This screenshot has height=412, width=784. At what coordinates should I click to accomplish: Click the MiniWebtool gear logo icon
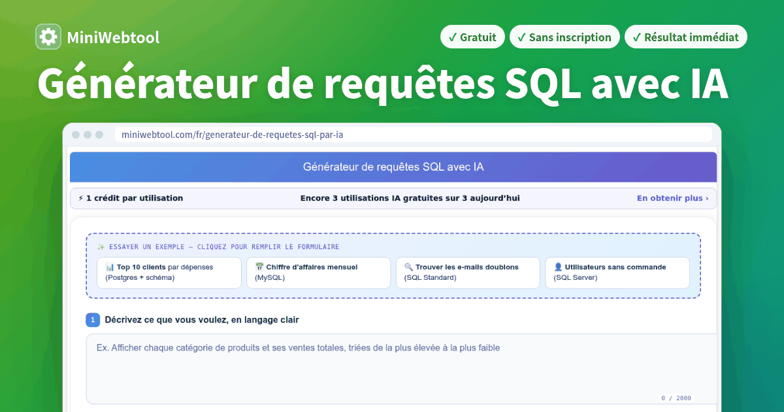pyautogui.click(x=48, y=37)
